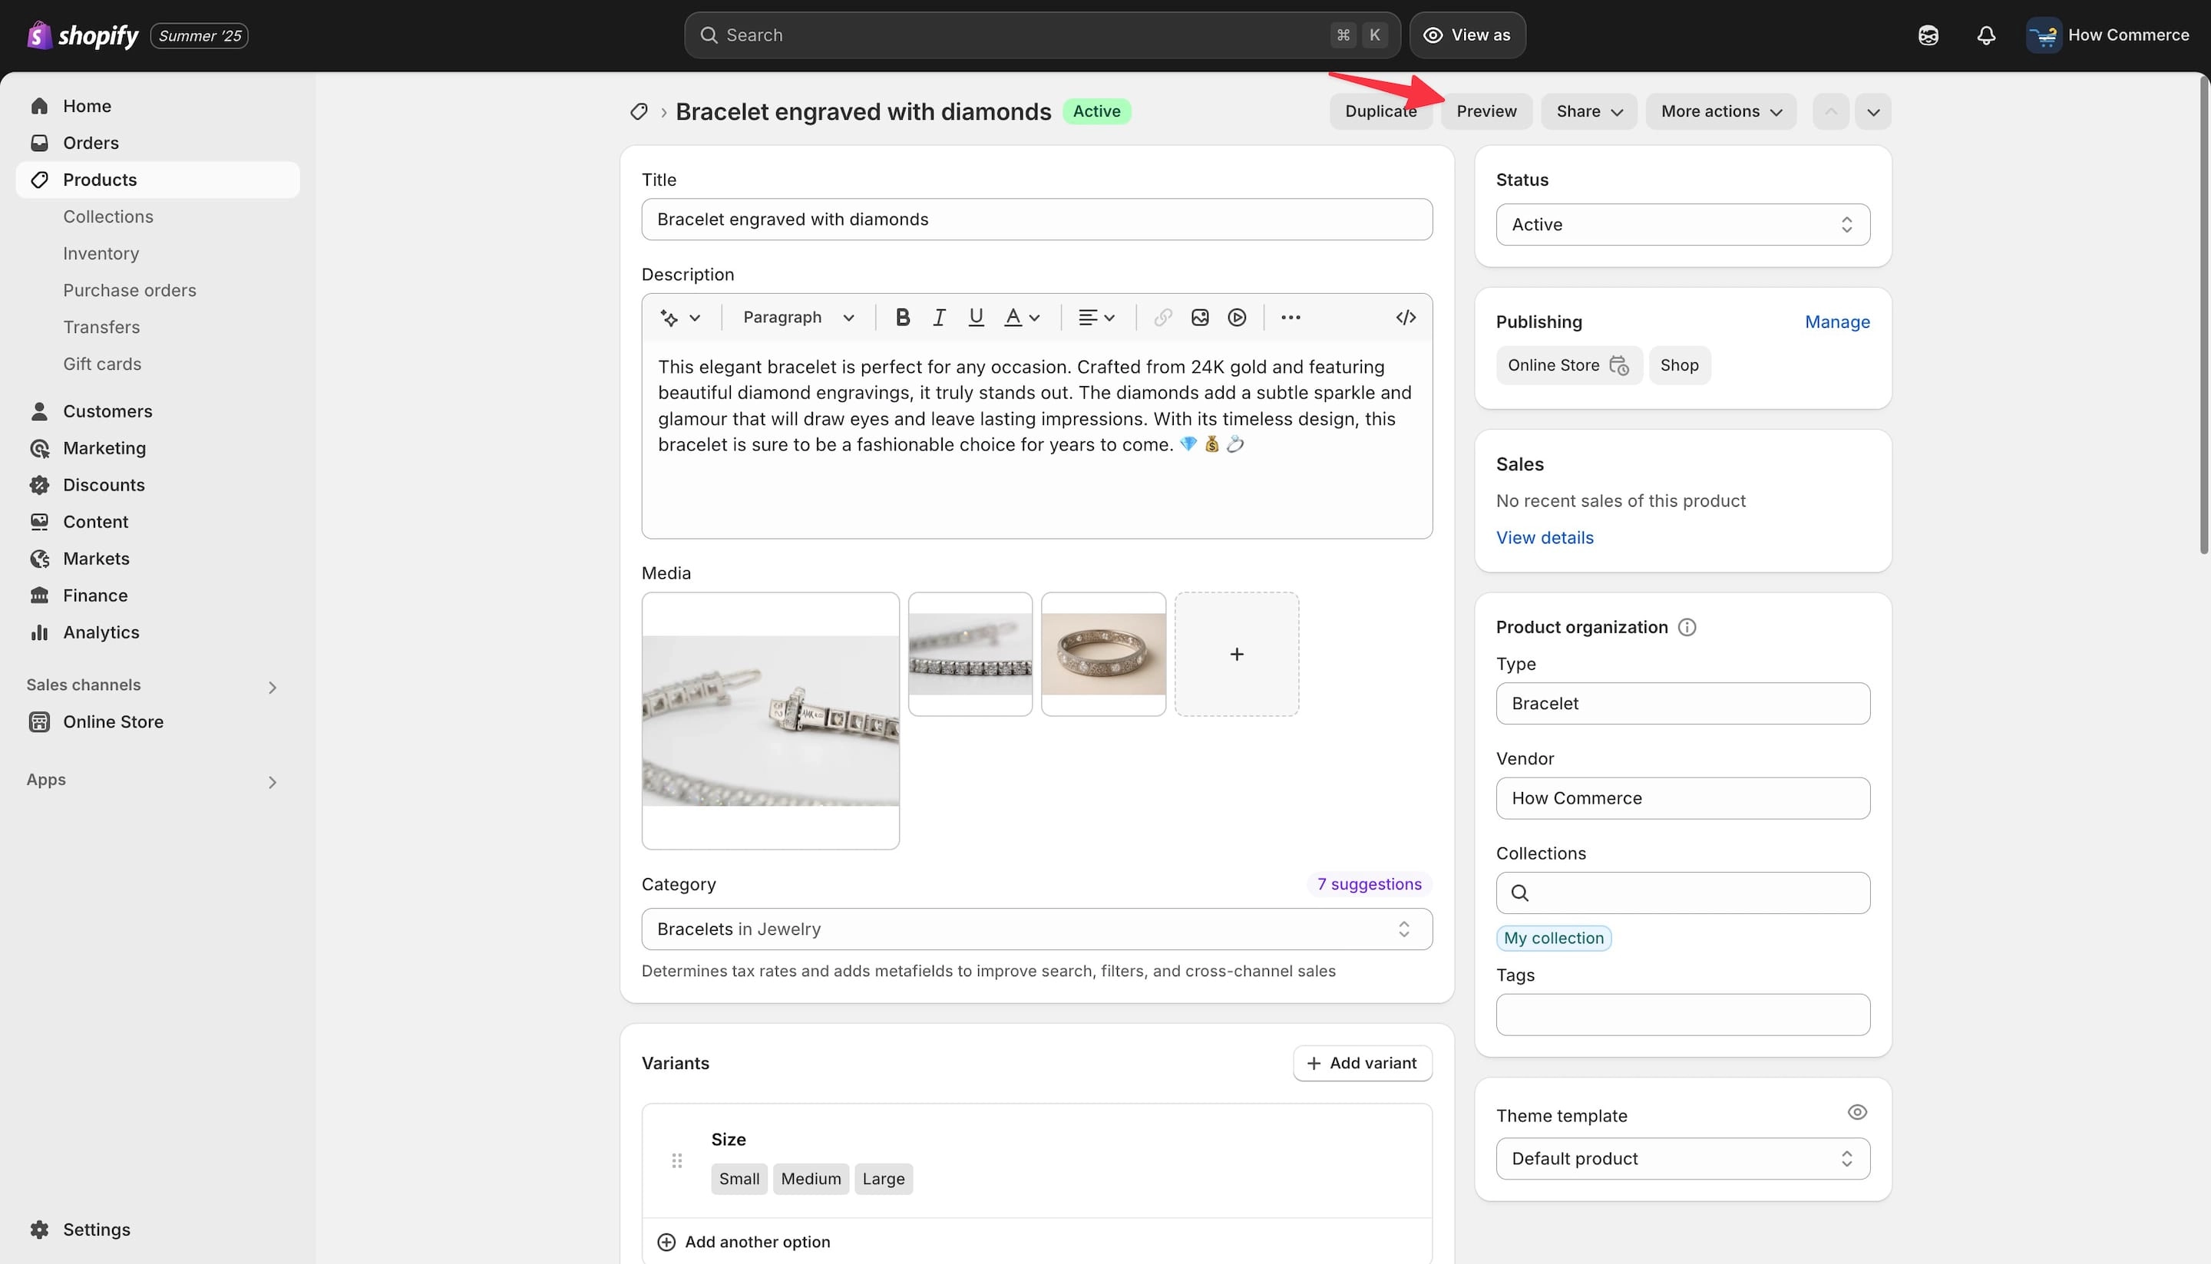Click the add media plus tile
Viewport: 2211px width, 1264px height.
tap(1237, 655)
